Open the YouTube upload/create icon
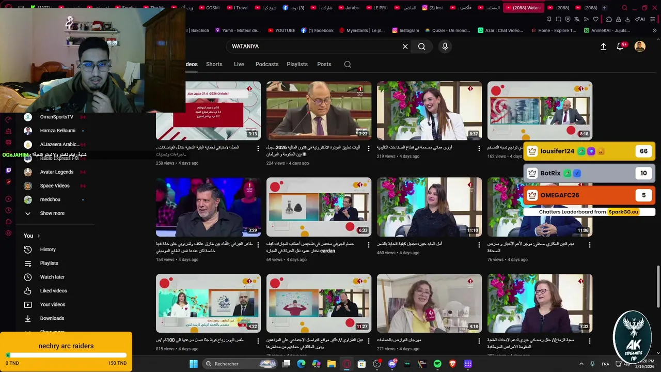661x372 pixels. click(x=603, y=47)
